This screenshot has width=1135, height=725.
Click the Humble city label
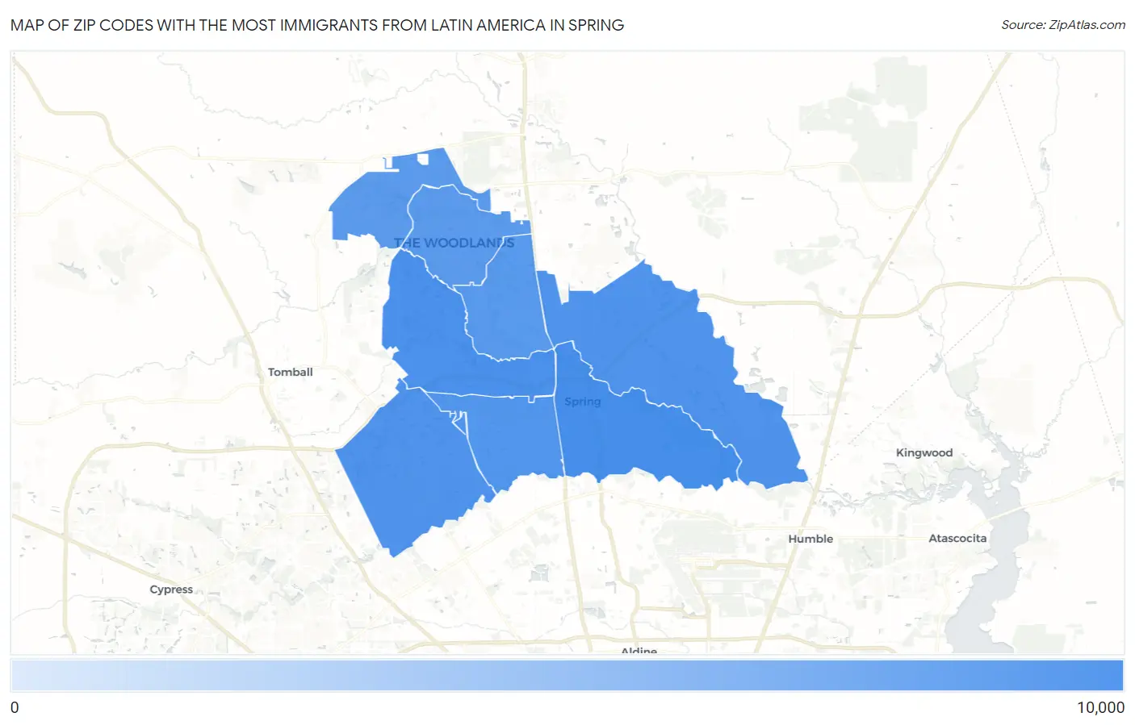[x=810, y=539]
